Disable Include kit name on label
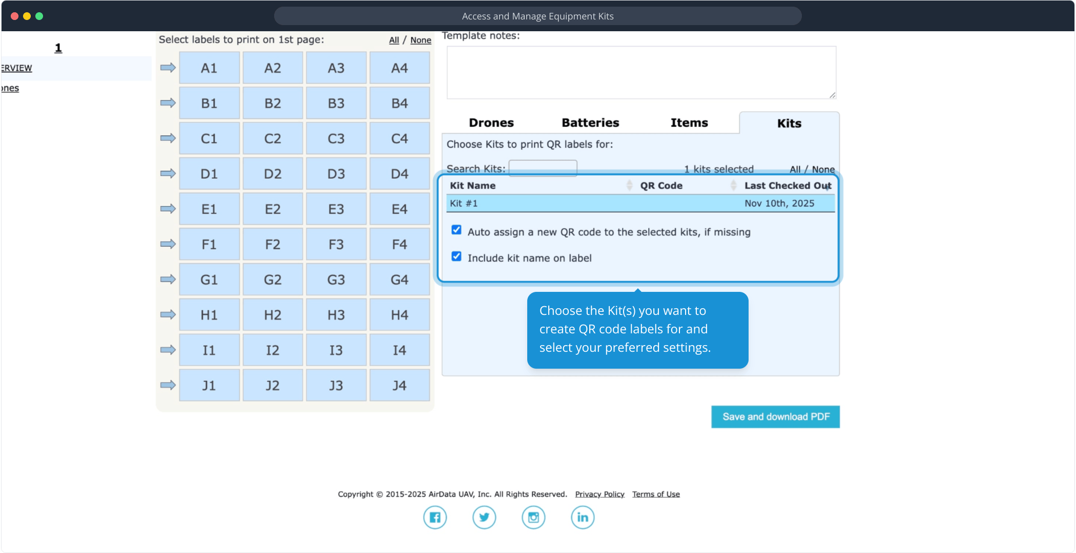The height and width of the screenshot is (553, 1076). 456,257
